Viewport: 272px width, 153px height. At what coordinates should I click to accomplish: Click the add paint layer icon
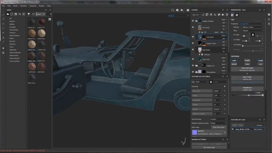point(211,15)
